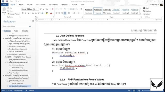Show PAGES in Navigation pane
The width and height of the screenshot is (165, 92).
coord(16,31)
